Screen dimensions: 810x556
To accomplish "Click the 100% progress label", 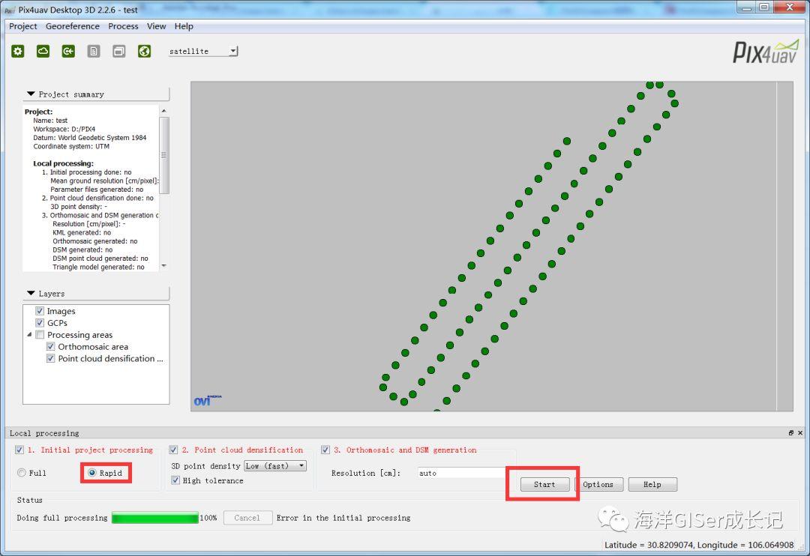I will [208, 518].
